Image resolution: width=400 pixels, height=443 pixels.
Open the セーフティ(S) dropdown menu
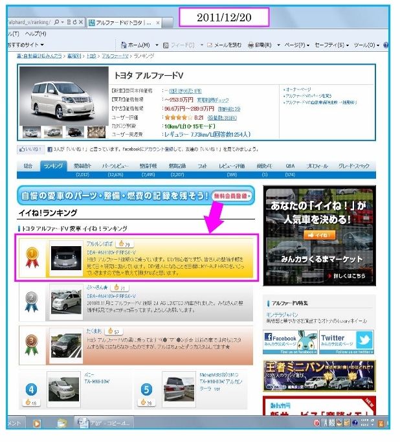(332, 45)
